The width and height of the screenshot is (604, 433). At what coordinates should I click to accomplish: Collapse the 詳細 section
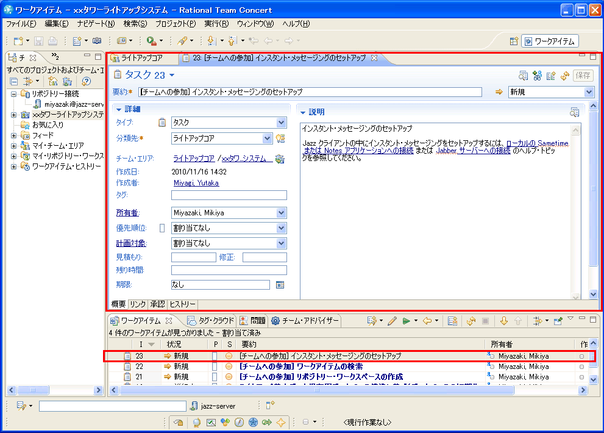[119, 110]
